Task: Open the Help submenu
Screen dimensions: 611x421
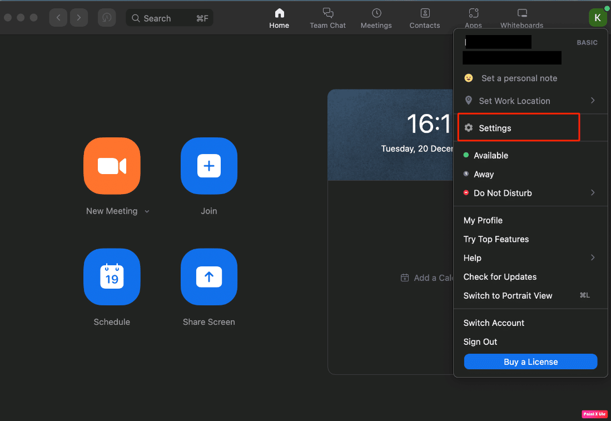Action: [x=530, y=258]
